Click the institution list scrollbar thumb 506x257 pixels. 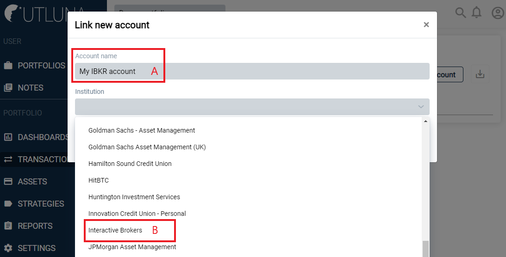coord(425,249)
